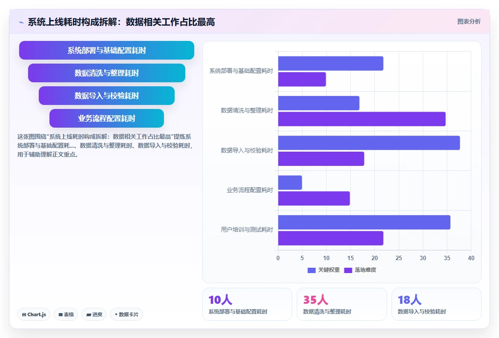Select the 数据清洗与整理耗时 funnel pill
499x338 pixels.
[106, 73]
